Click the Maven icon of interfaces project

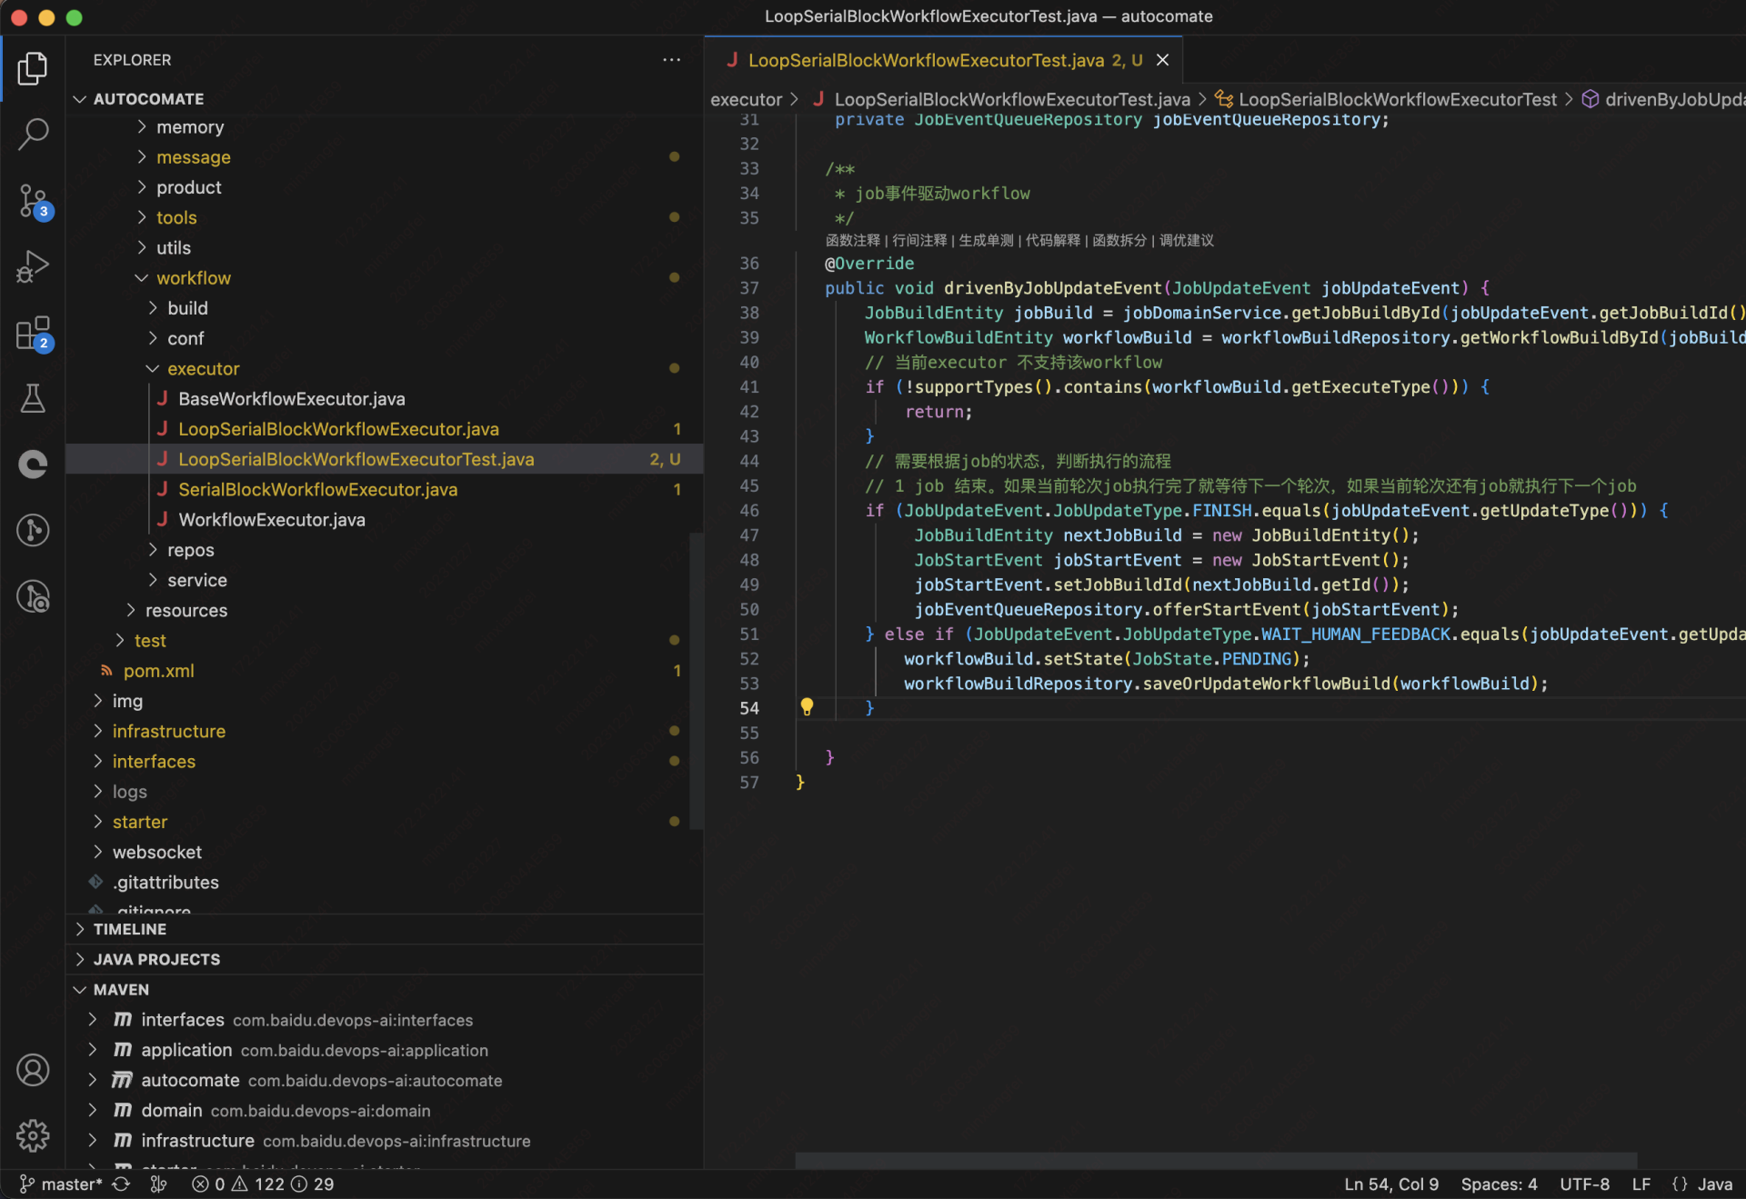122,1020
